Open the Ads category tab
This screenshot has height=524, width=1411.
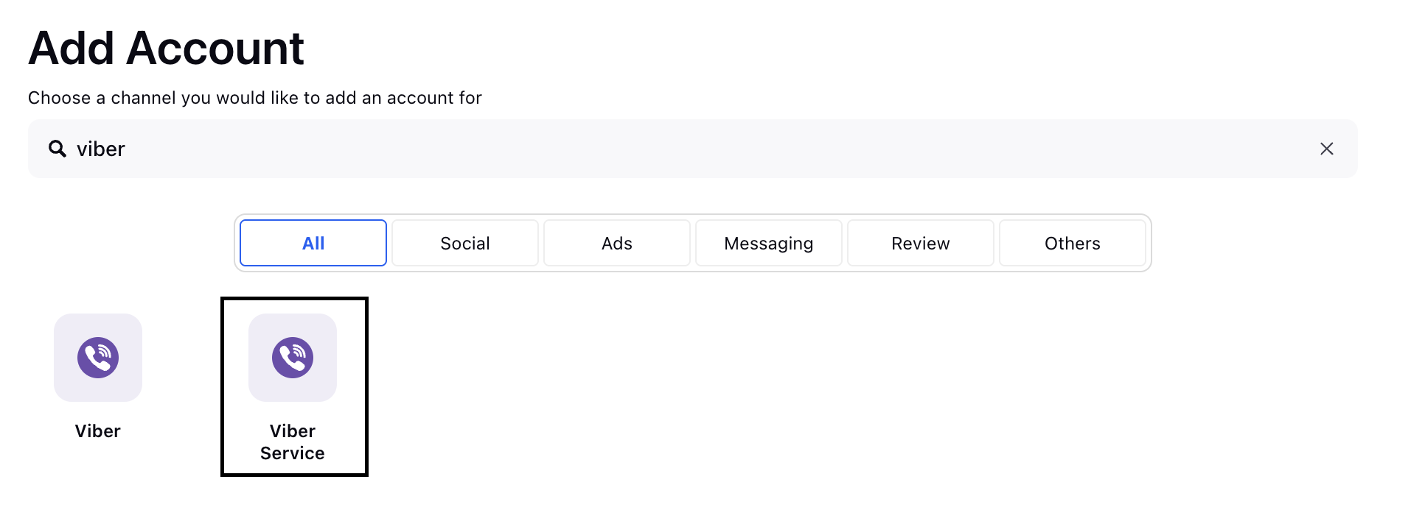(617, 243)
